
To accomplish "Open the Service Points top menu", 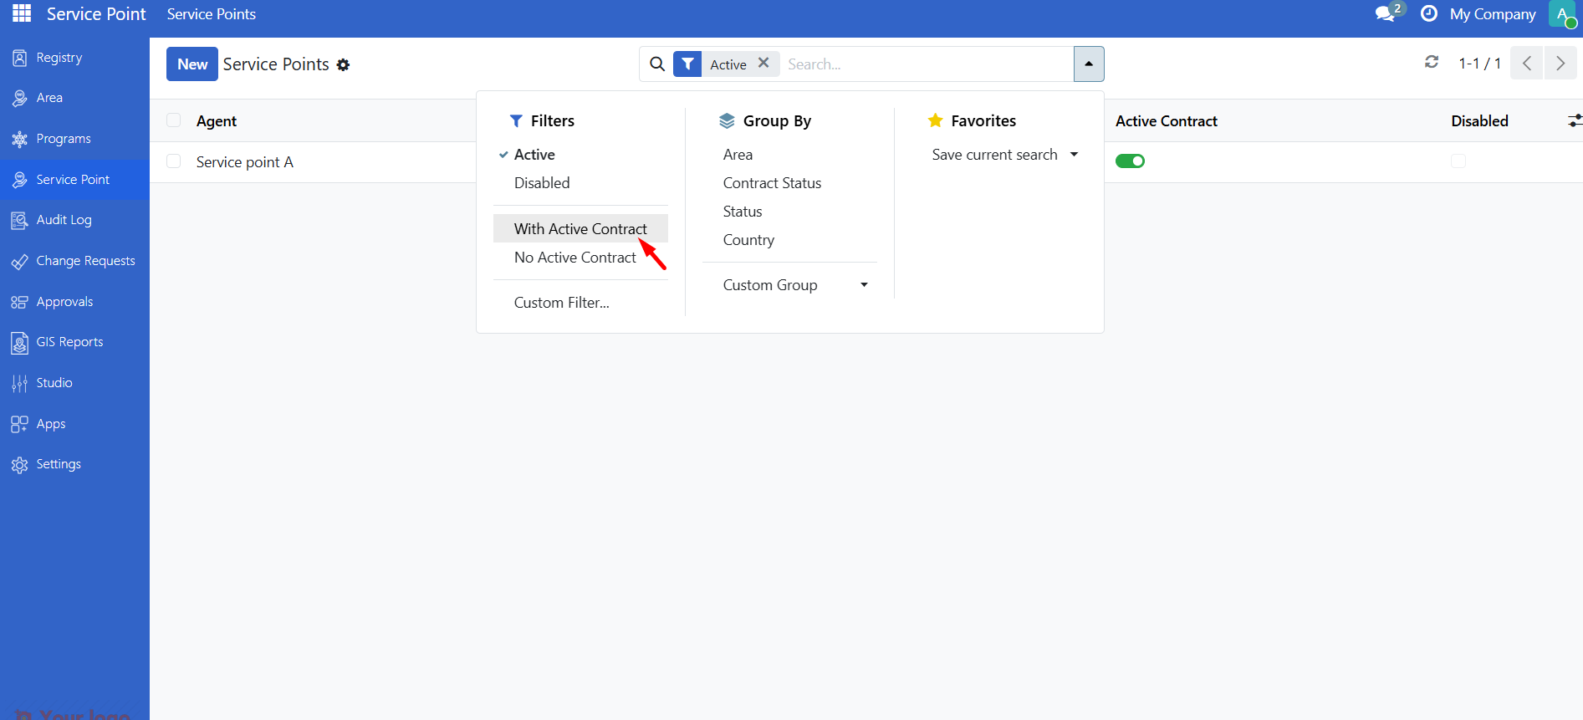I will pyautogui.click(x=212, y=14).
